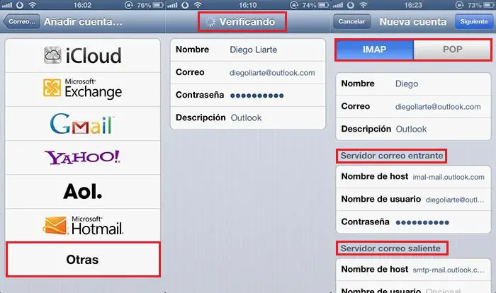Click the Añadir cuenta... title

point(83,21)
